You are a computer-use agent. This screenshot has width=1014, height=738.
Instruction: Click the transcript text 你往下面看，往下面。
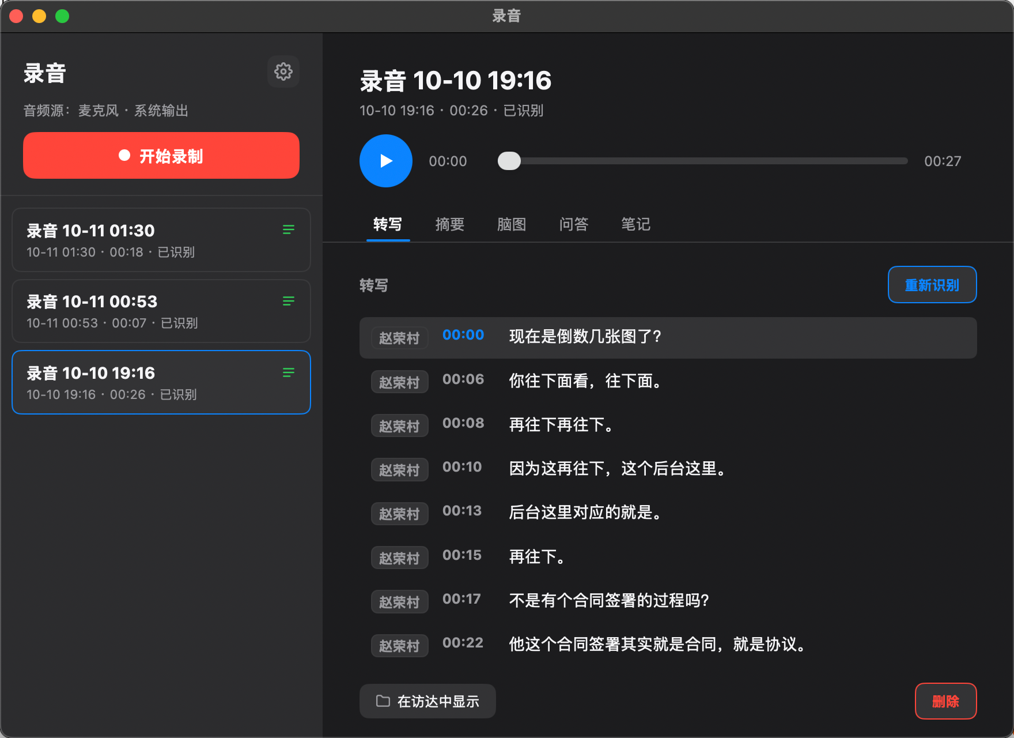pyautogui.click(x=585, y=381)
